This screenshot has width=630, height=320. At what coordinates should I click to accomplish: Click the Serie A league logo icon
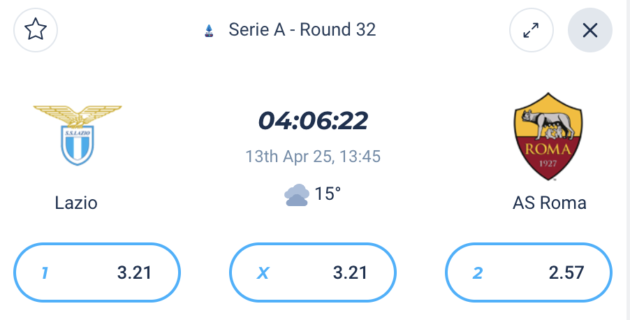pos(209,31)
